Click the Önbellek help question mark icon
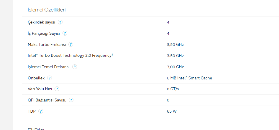The image size is (279, 130). tap(50, 78)
